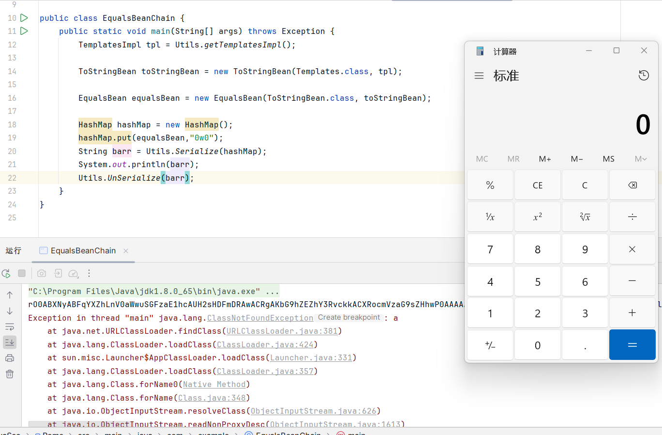Open the ObjectInputStream.java:626 stack link
662x435 pixels.
(314, 411)
